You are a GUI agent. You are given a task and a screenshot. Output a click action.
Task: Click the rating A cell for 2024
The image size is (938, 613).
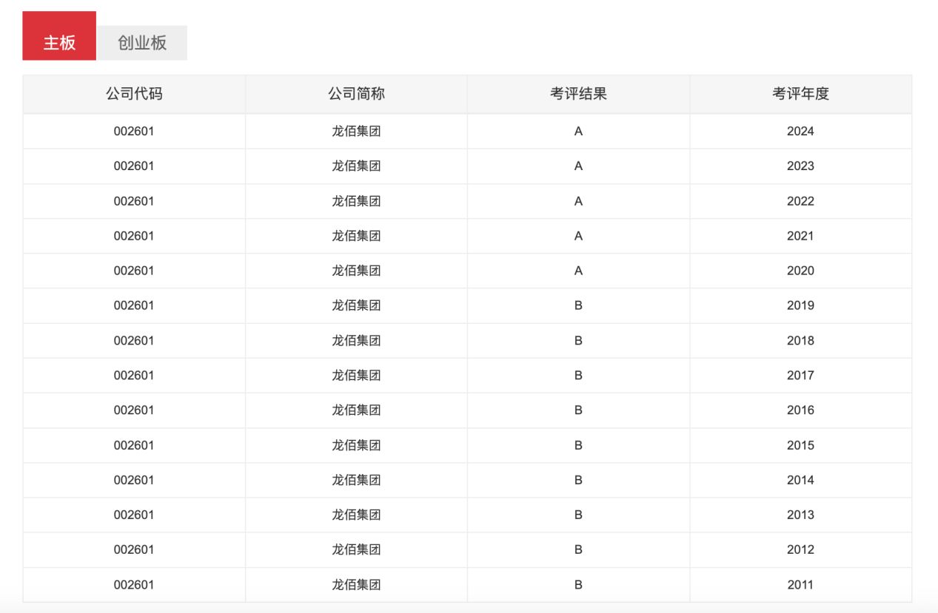[x=577, y=131]
